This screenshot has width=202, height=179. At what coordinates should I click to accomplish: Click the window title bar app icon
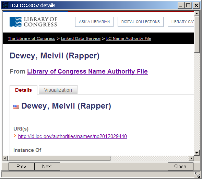pyautogui.click(x=5, y=5)
